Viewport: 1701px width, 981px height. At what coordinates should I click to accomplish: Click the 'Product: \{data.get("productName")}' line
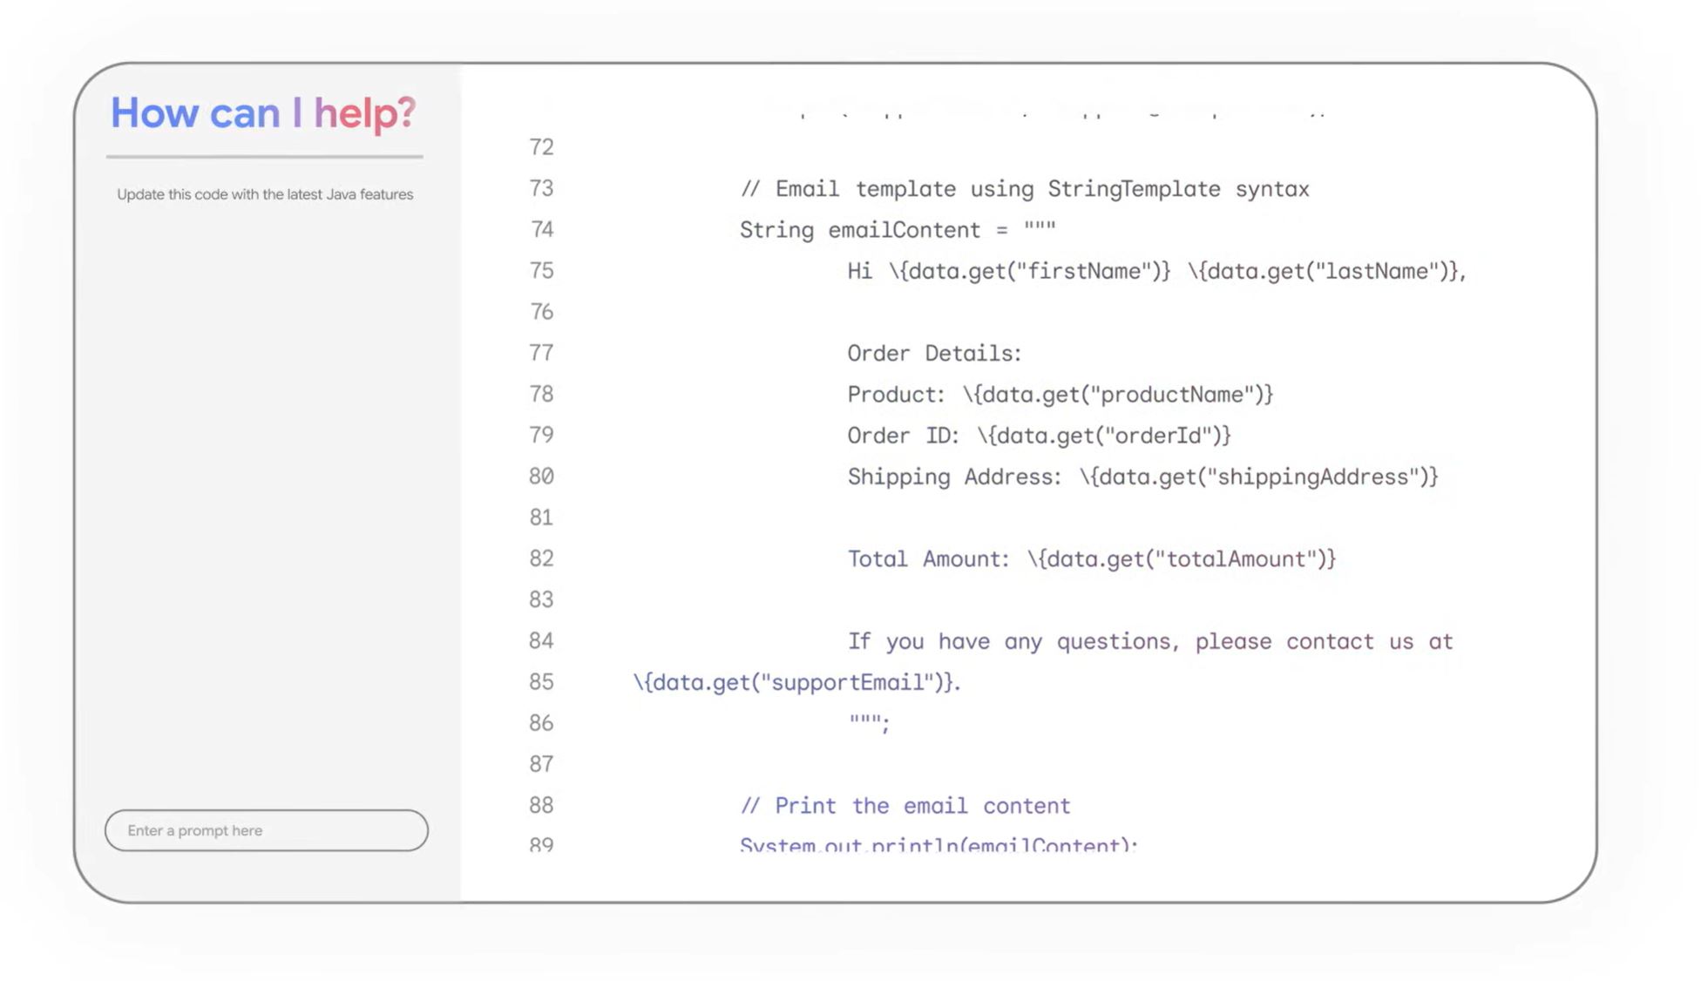click(x=1061, y=395)
